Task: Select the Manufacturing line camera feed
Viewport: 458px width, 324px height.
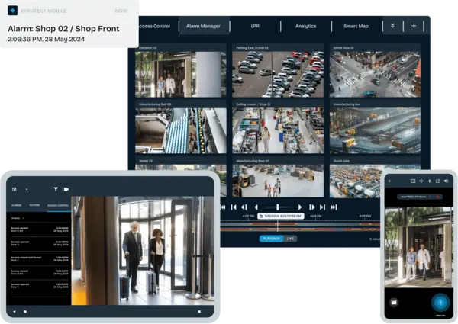Action: pyautogui.click(x=375, y=130)
